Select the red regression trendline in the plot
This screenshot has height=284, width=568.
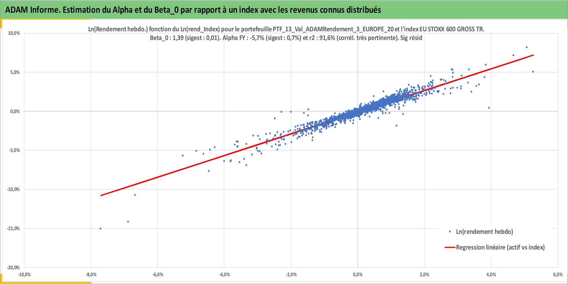(x=317, y=125)
